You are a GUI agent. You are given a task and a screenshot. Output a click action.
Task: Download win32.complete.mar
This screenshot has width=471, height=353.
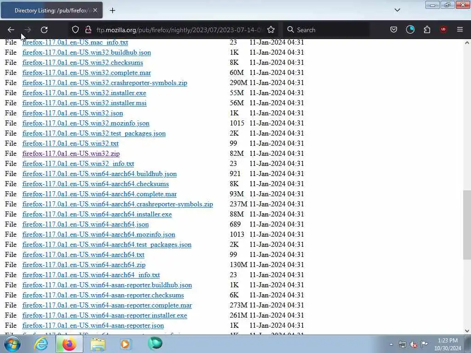(86, 73)
